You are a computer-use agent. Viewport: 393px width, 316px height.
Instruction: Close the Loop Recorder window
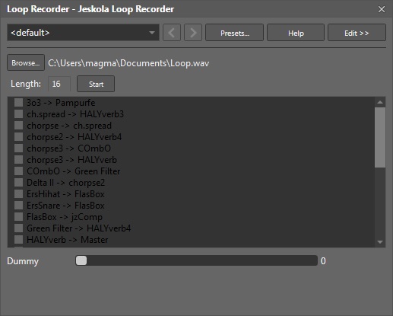pyautogui.click(x=382, y=9)
